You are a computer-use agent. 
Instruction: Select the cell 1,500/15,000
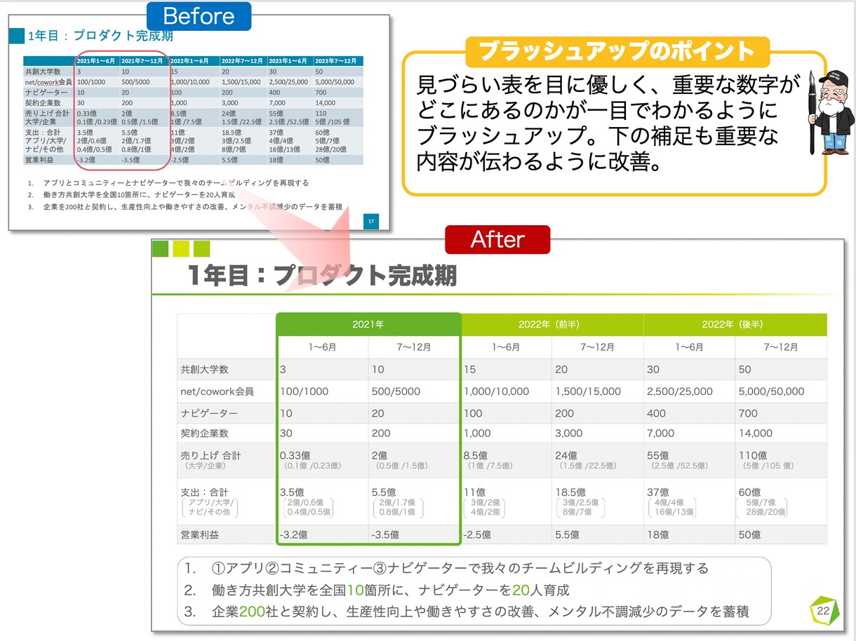coord(588,391)
